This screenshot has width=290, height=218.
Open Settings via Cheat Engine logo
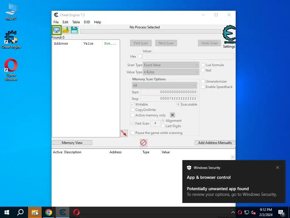coord(229,37)
